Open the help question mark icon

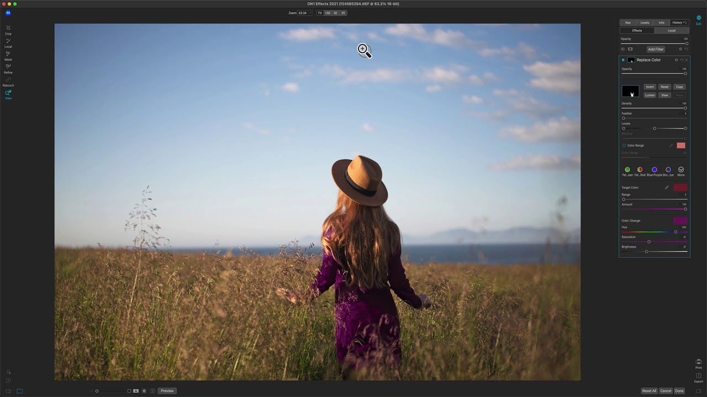(8, 380)
